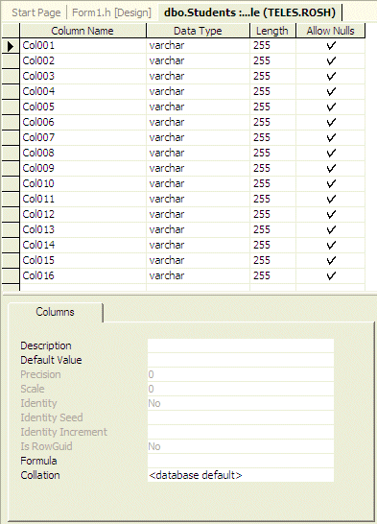
Task: Select the row header arrow for Col001
Action: pyautogui.click(x=11, y=46)
